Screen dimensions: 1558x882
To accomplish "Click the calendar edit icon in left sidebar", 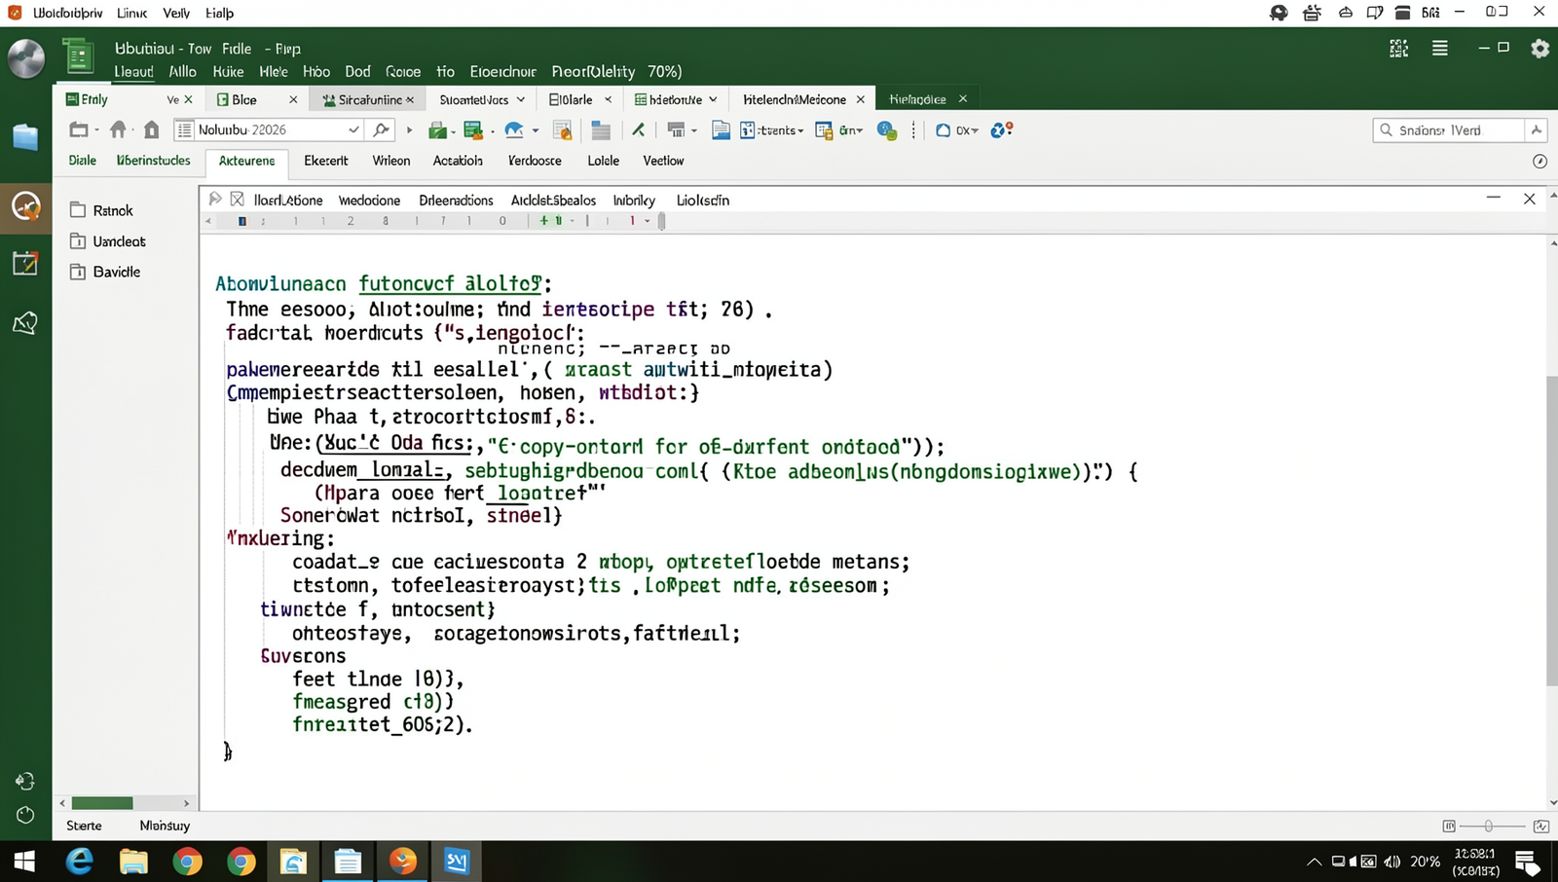I will tap(25, 263).
